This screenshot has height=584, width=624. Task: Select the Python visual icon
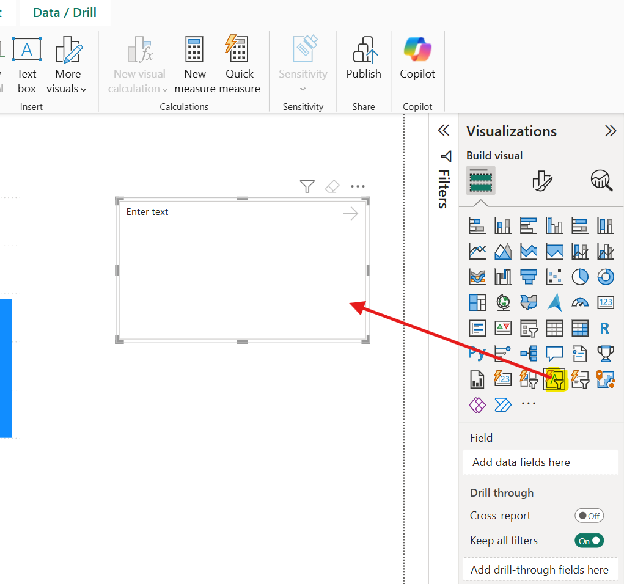coord(477,354)
